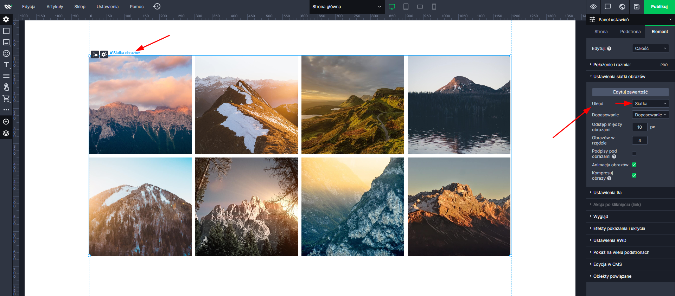
Task: Click the Edytuj zawartość button
Action: (630, 92)
